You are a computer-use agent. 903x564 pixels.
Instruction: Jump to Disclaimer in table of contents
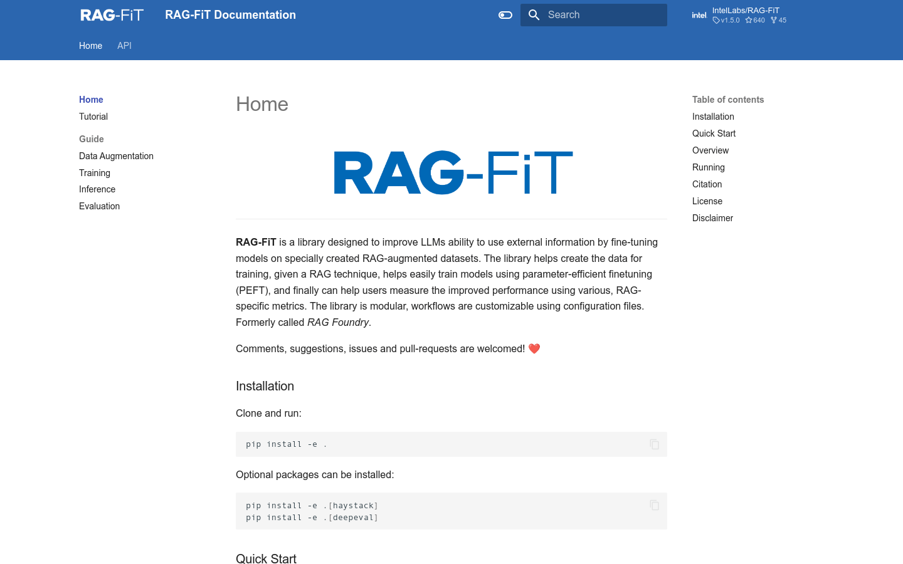tap(712, 218)
